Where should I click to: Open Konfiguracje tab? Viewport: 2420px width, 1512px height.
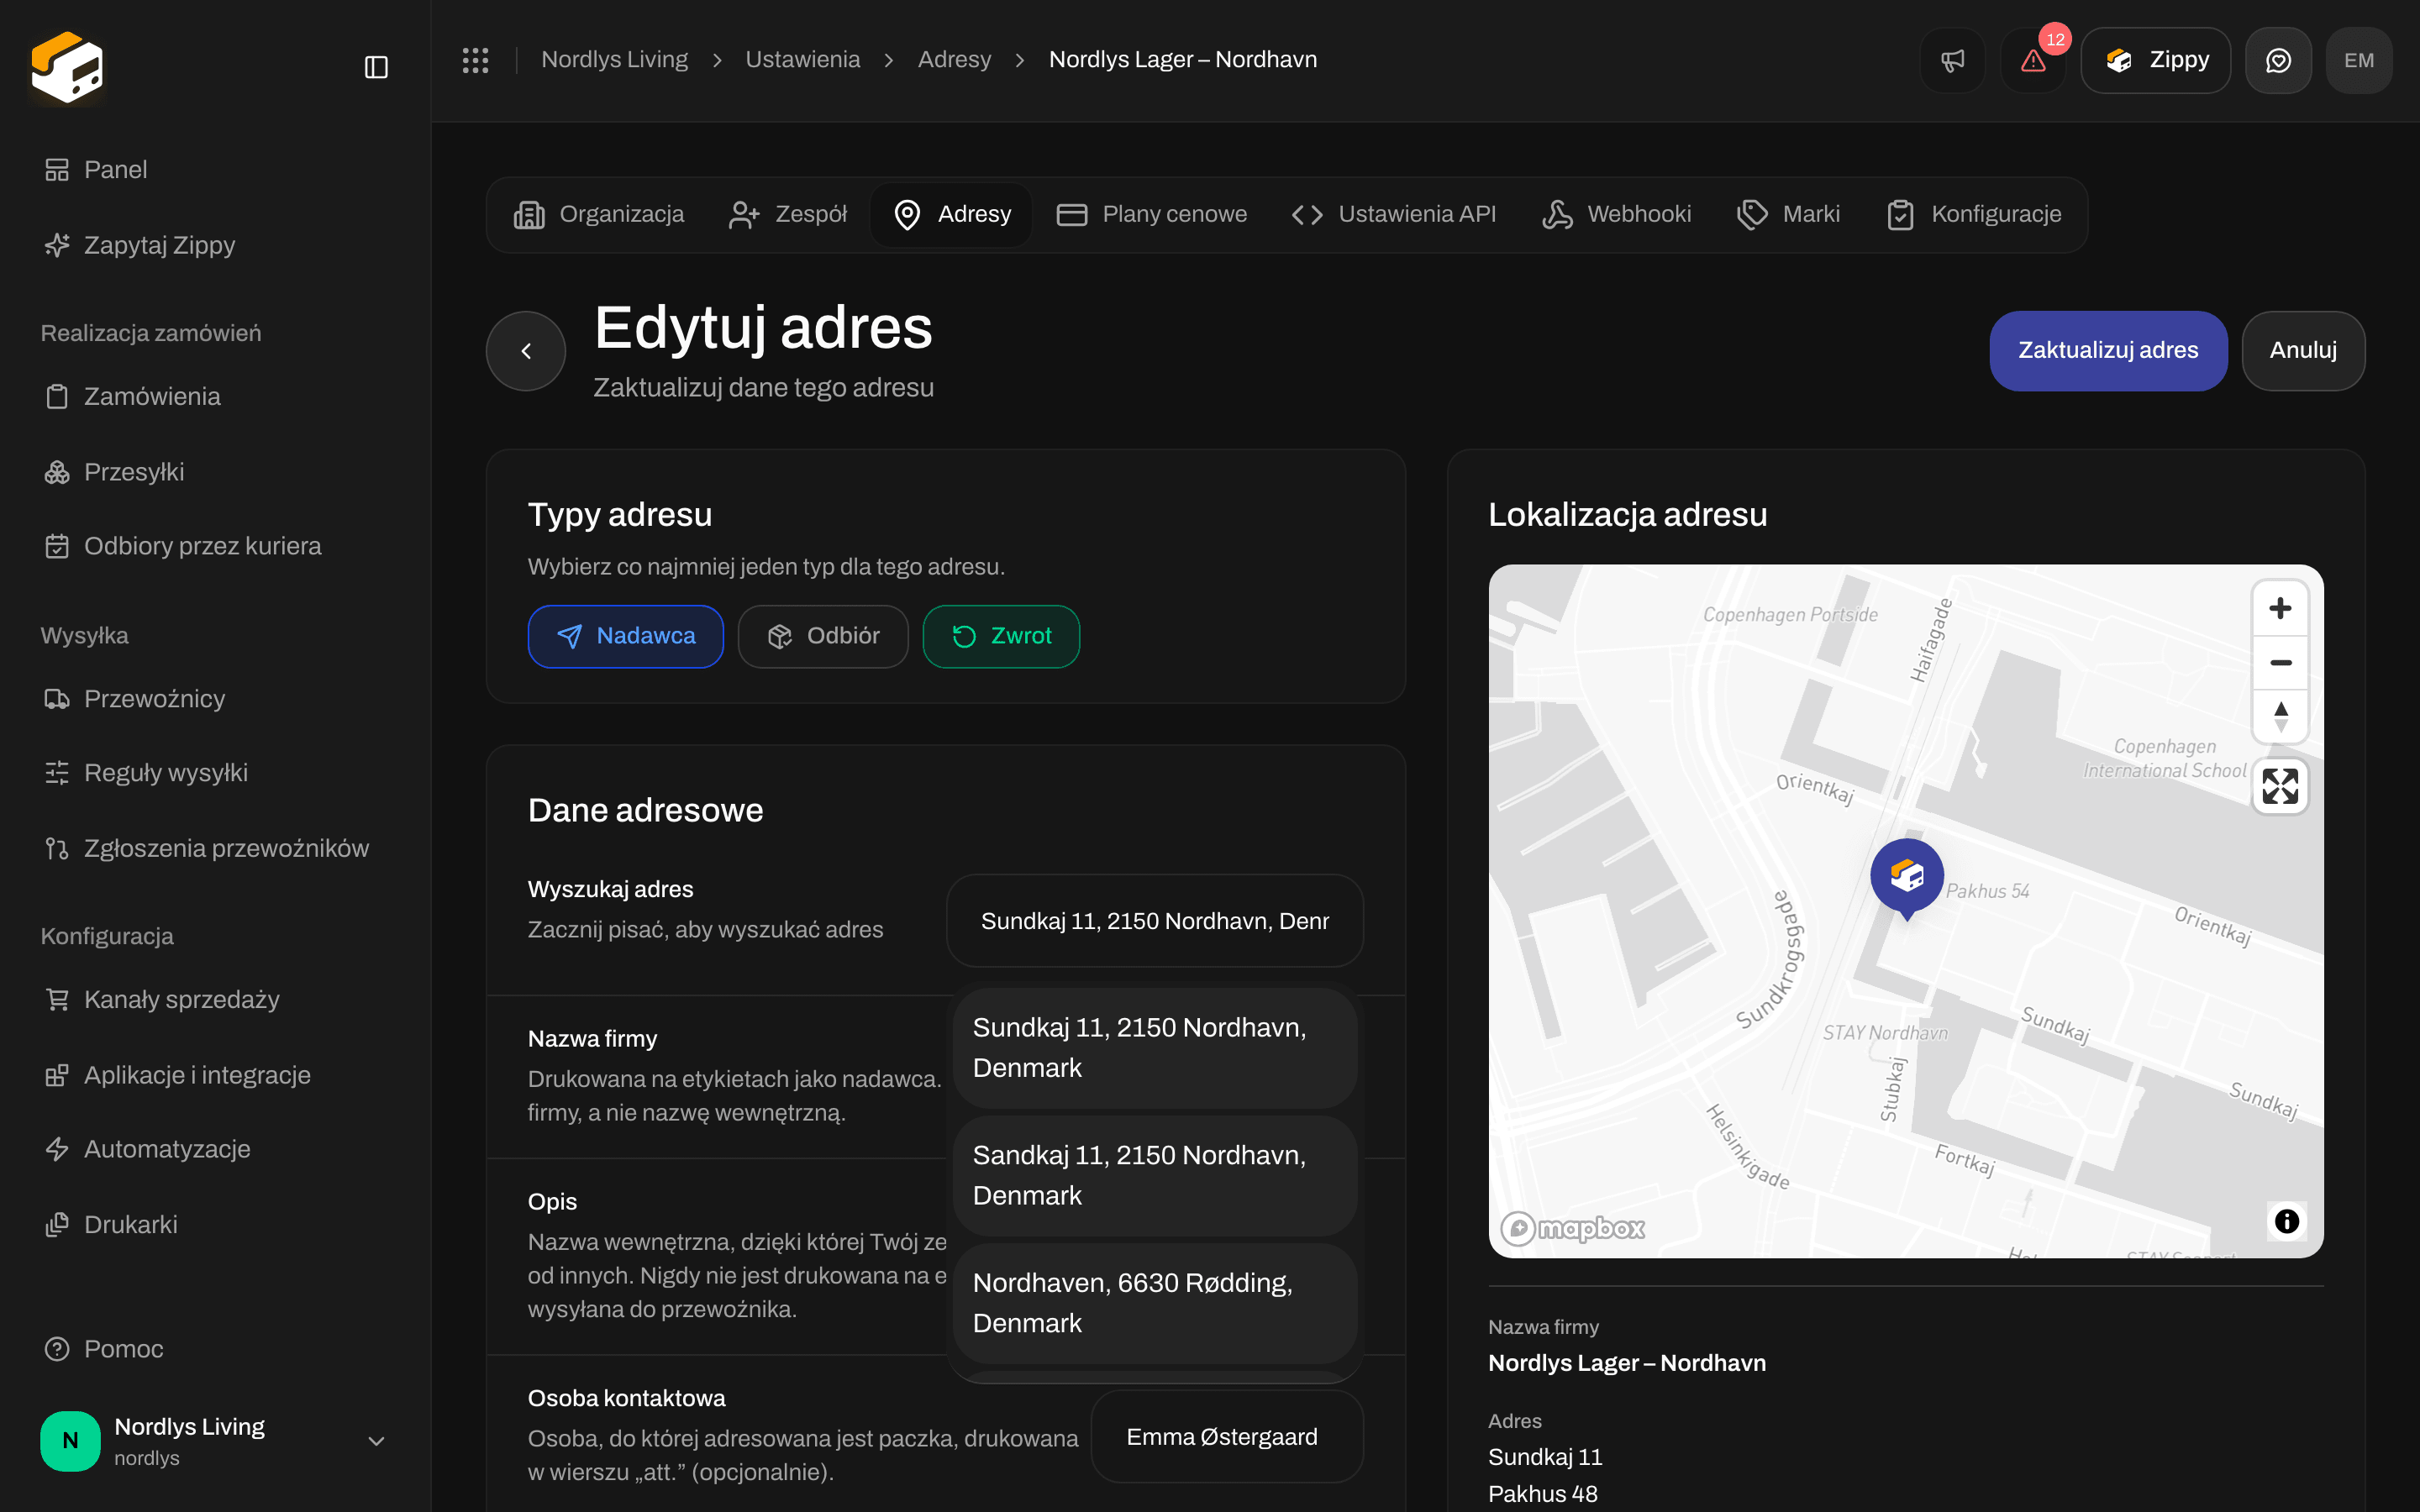1974,214
